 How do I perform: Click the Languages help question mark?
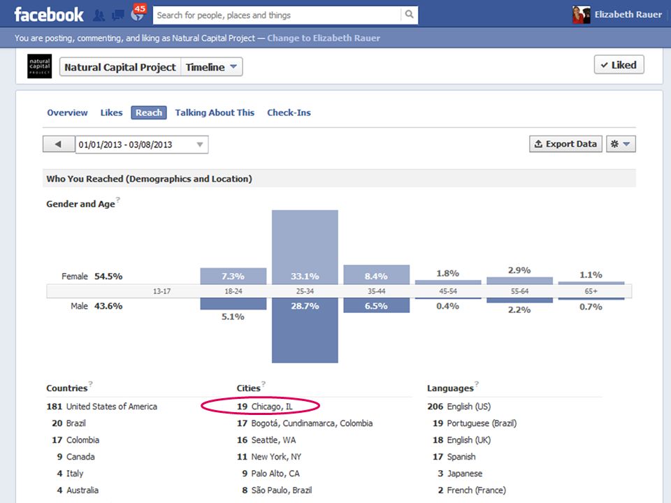click(477, 384)
